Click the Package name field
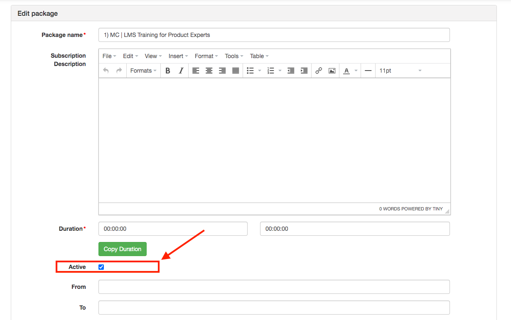Screen dimensions: 511x320 (x=274, y=35)
